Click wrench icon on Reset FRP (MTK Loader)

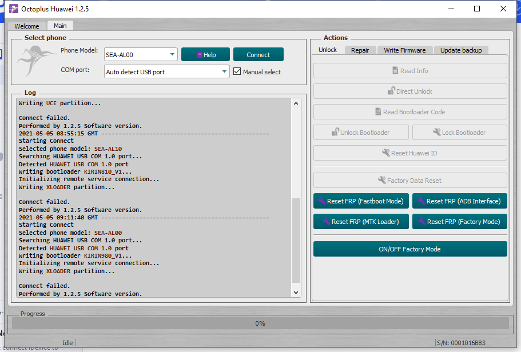click(327, 222)
